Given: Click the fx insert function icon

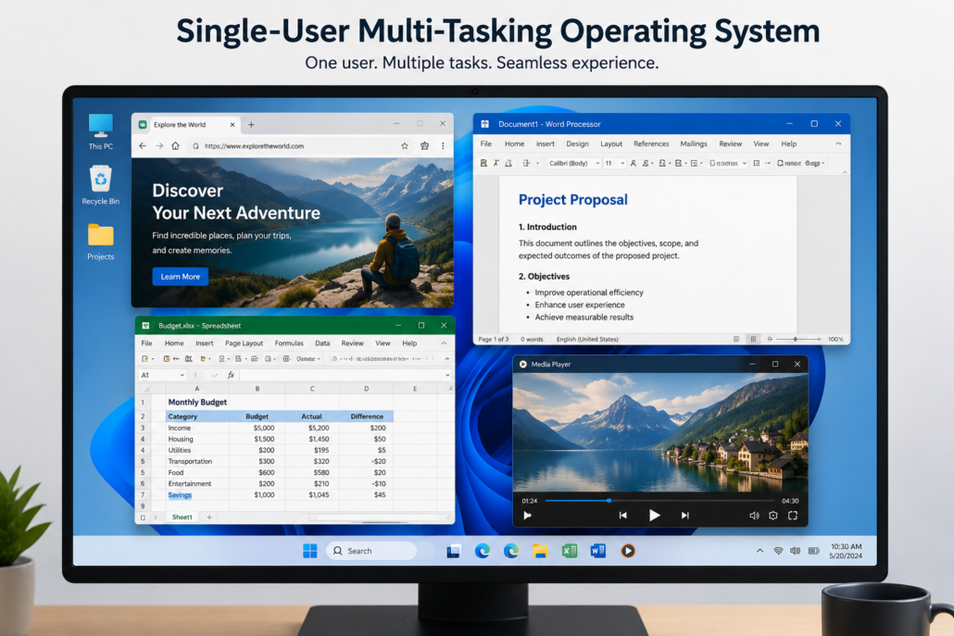Looking at the screenshot, I should point(232,375).
